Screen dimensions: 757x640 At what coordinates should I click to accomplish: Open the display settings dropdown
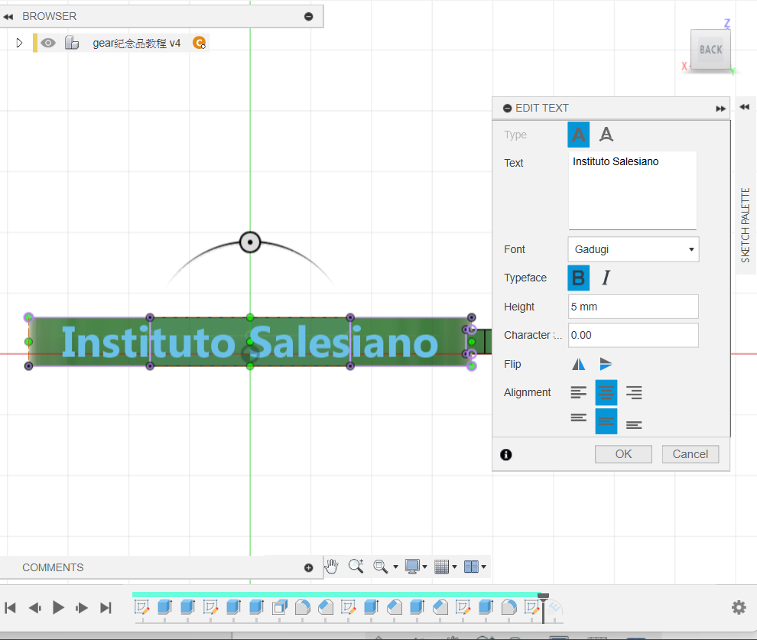[415, 567]
